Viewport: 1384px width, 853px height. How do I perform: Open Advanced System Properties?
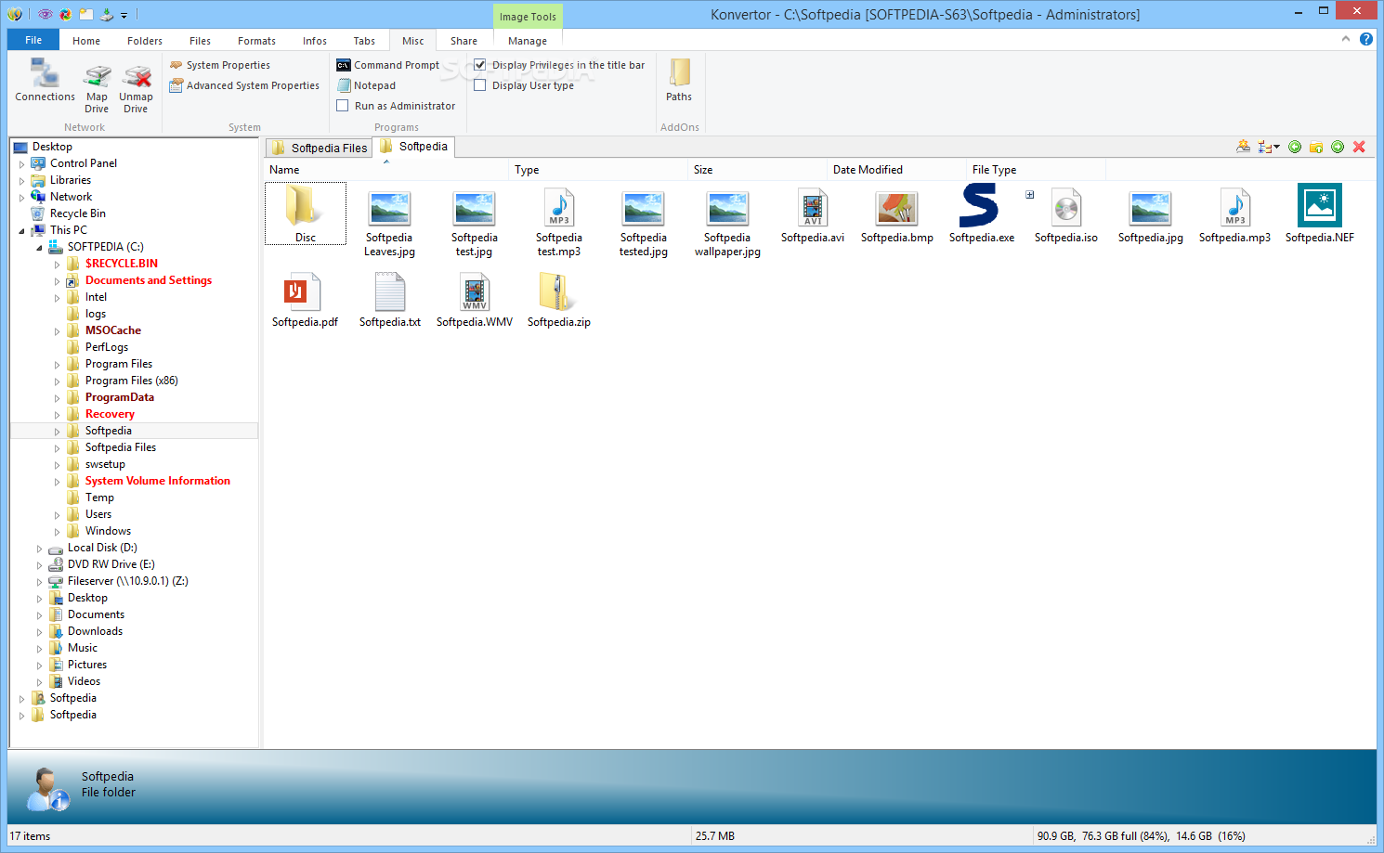pyautogui.click(x=244, y=85)
